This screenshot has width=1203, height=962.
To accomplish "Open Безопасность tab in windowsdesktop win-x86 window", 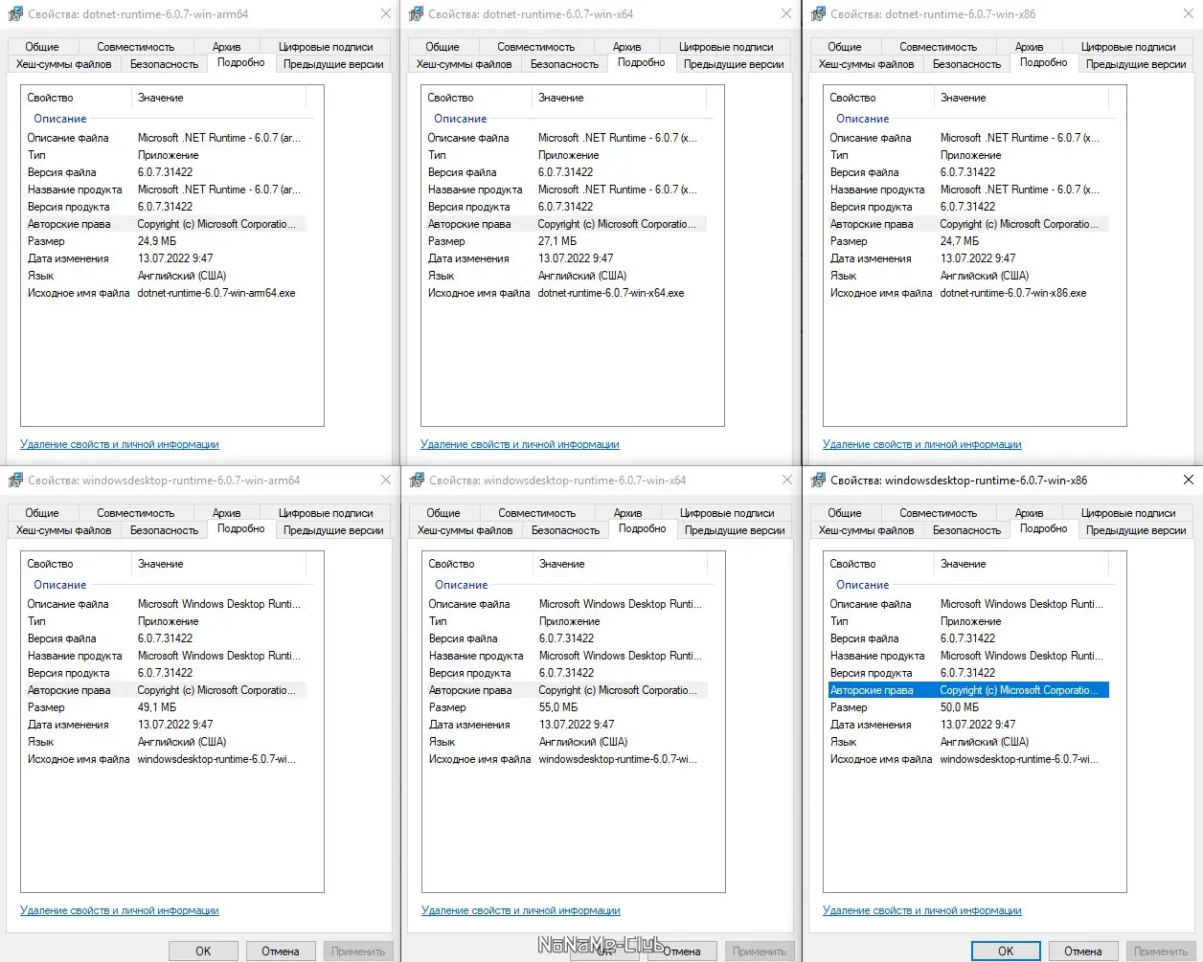I will [x=966, y=530].
